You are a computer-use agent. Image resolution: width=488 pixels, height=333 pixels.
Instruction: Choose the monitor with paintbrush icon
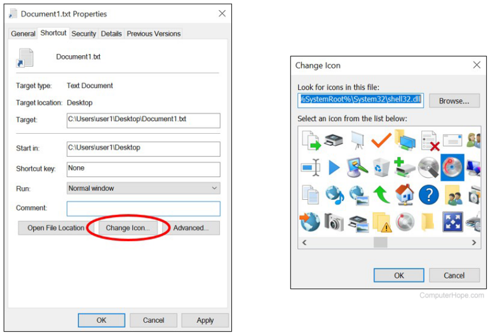click(357, 167)
